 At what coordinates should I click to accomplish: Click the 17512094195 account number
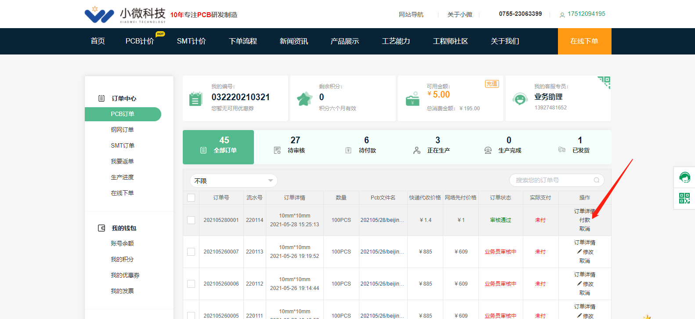pos(586,14)
